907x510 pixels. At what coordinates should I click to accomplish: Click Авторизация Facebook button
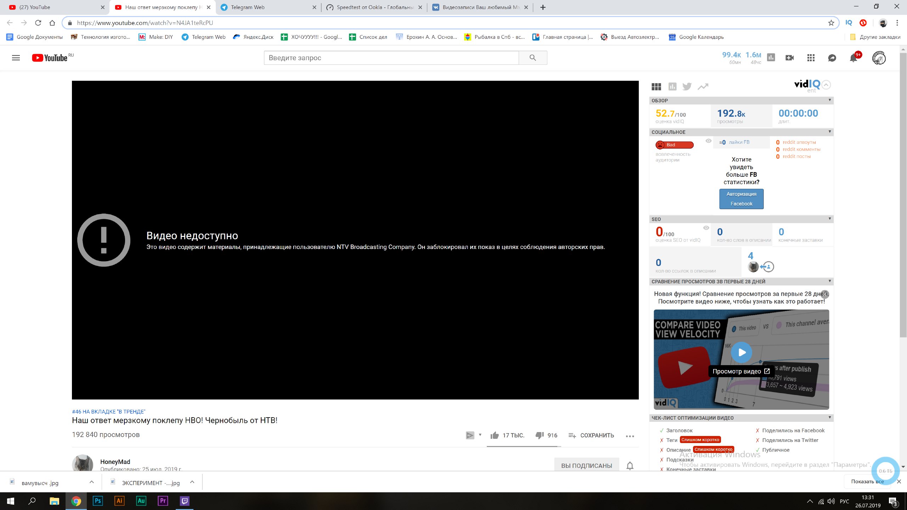(x=741, y=199)
